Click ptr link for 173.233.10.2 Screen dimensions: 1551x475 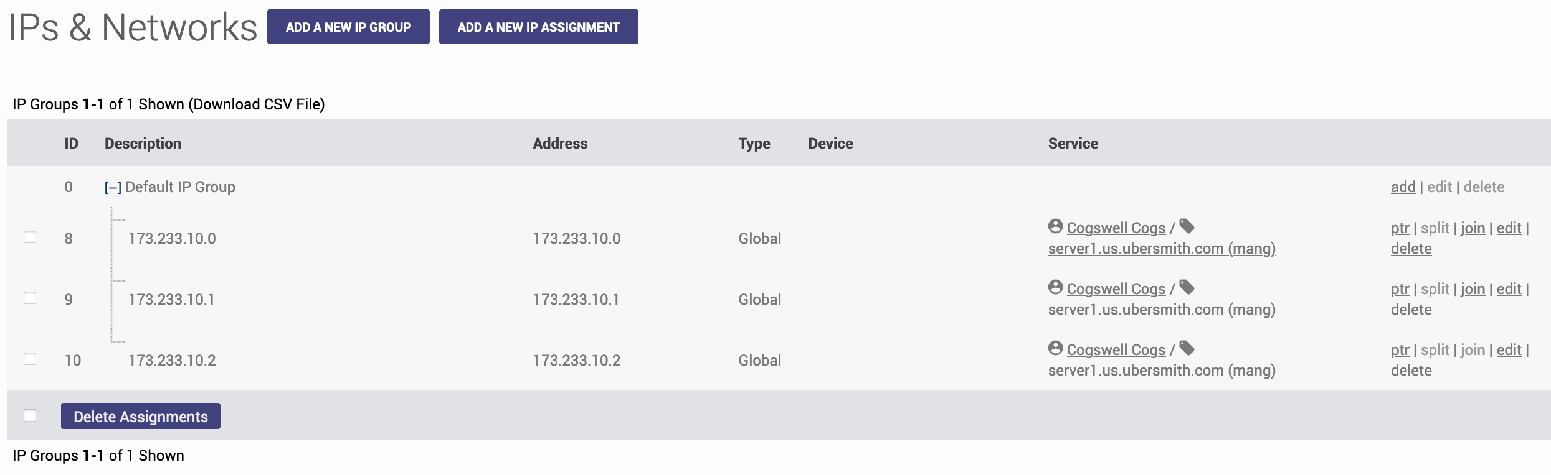point(1400,350)
